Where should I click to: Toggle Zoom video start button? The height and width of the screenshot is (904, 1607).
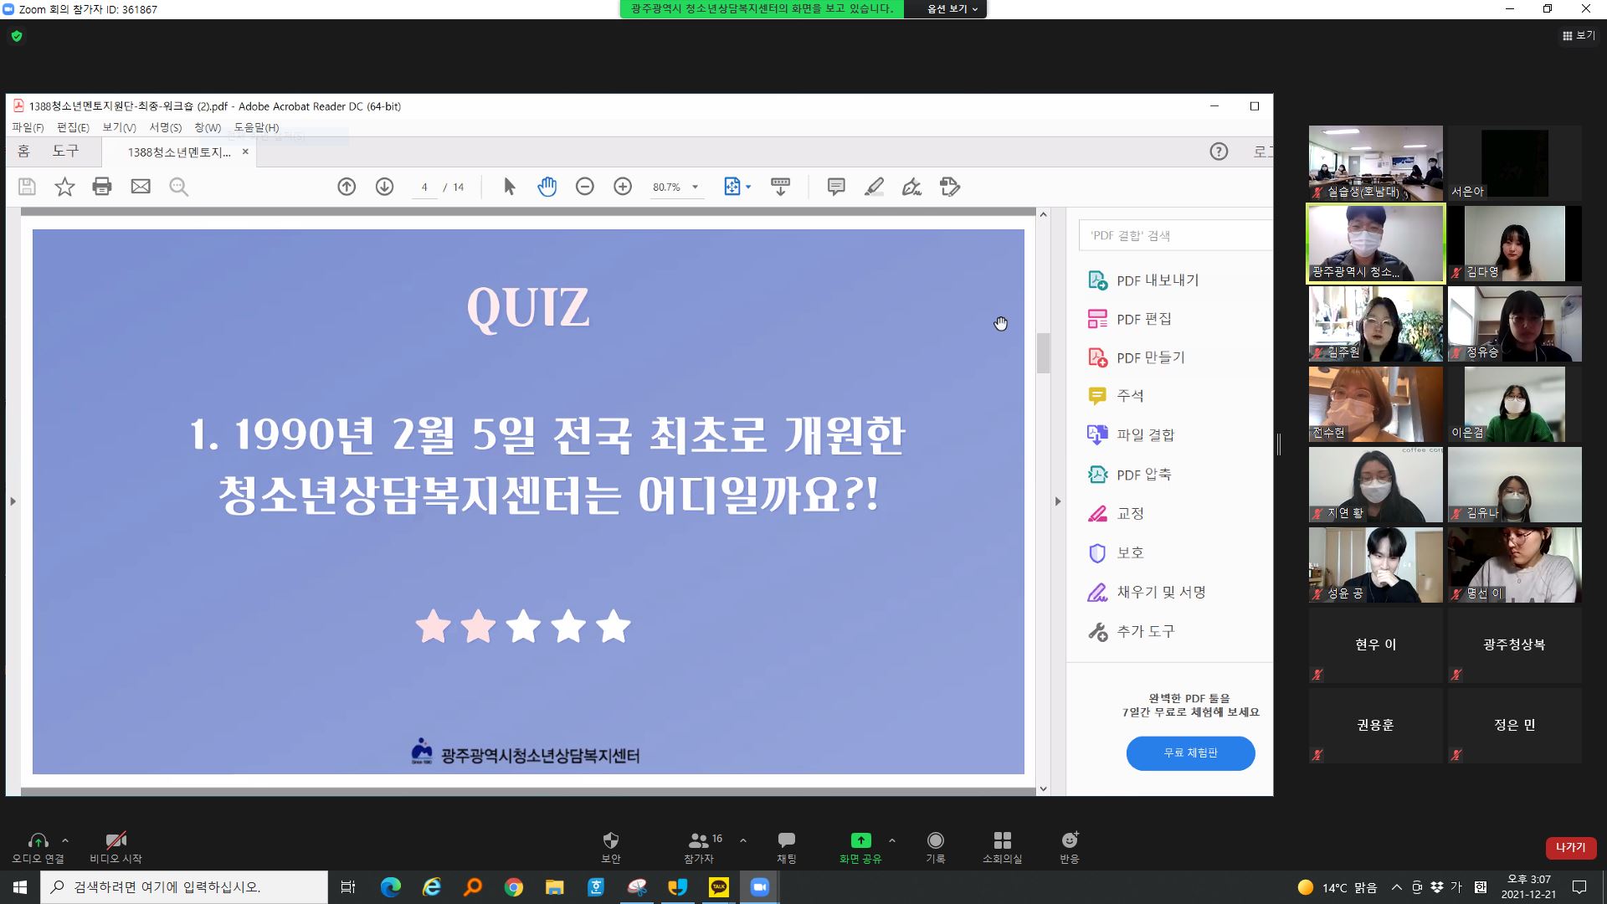[x=116, y=846]
